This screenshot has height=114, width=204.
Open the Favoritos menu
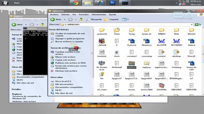tap(84, 15)
